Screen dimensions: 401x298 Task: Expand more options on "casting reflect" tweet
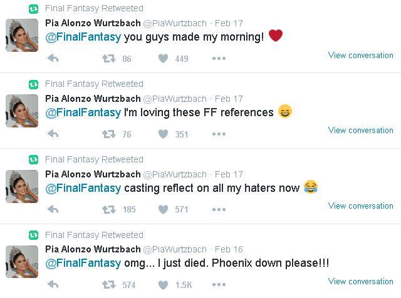point(218,209)
